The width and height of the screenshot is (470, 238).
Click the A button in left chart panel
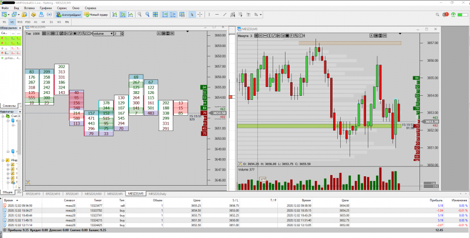click(159, 33)
